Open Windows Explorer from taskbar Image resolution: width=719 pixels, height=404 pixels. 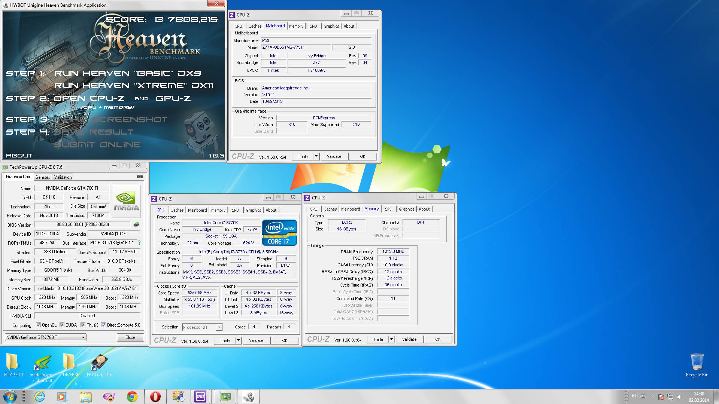[86, 397]
